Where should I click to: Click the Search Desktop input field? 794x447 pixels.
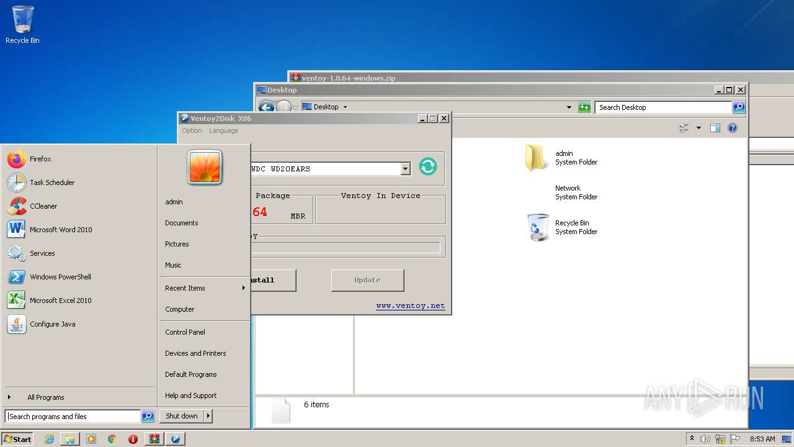pyautogui.click(x=664, y=107)
